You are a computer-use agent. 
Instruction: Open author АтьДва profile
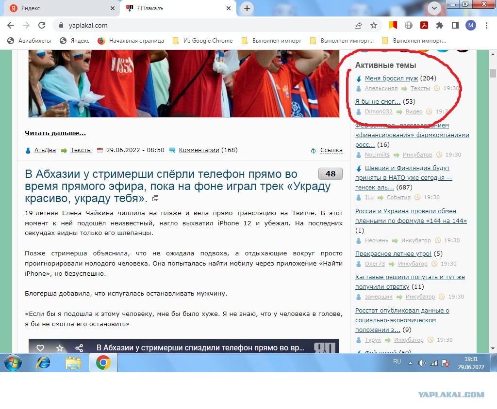[45, 150]
